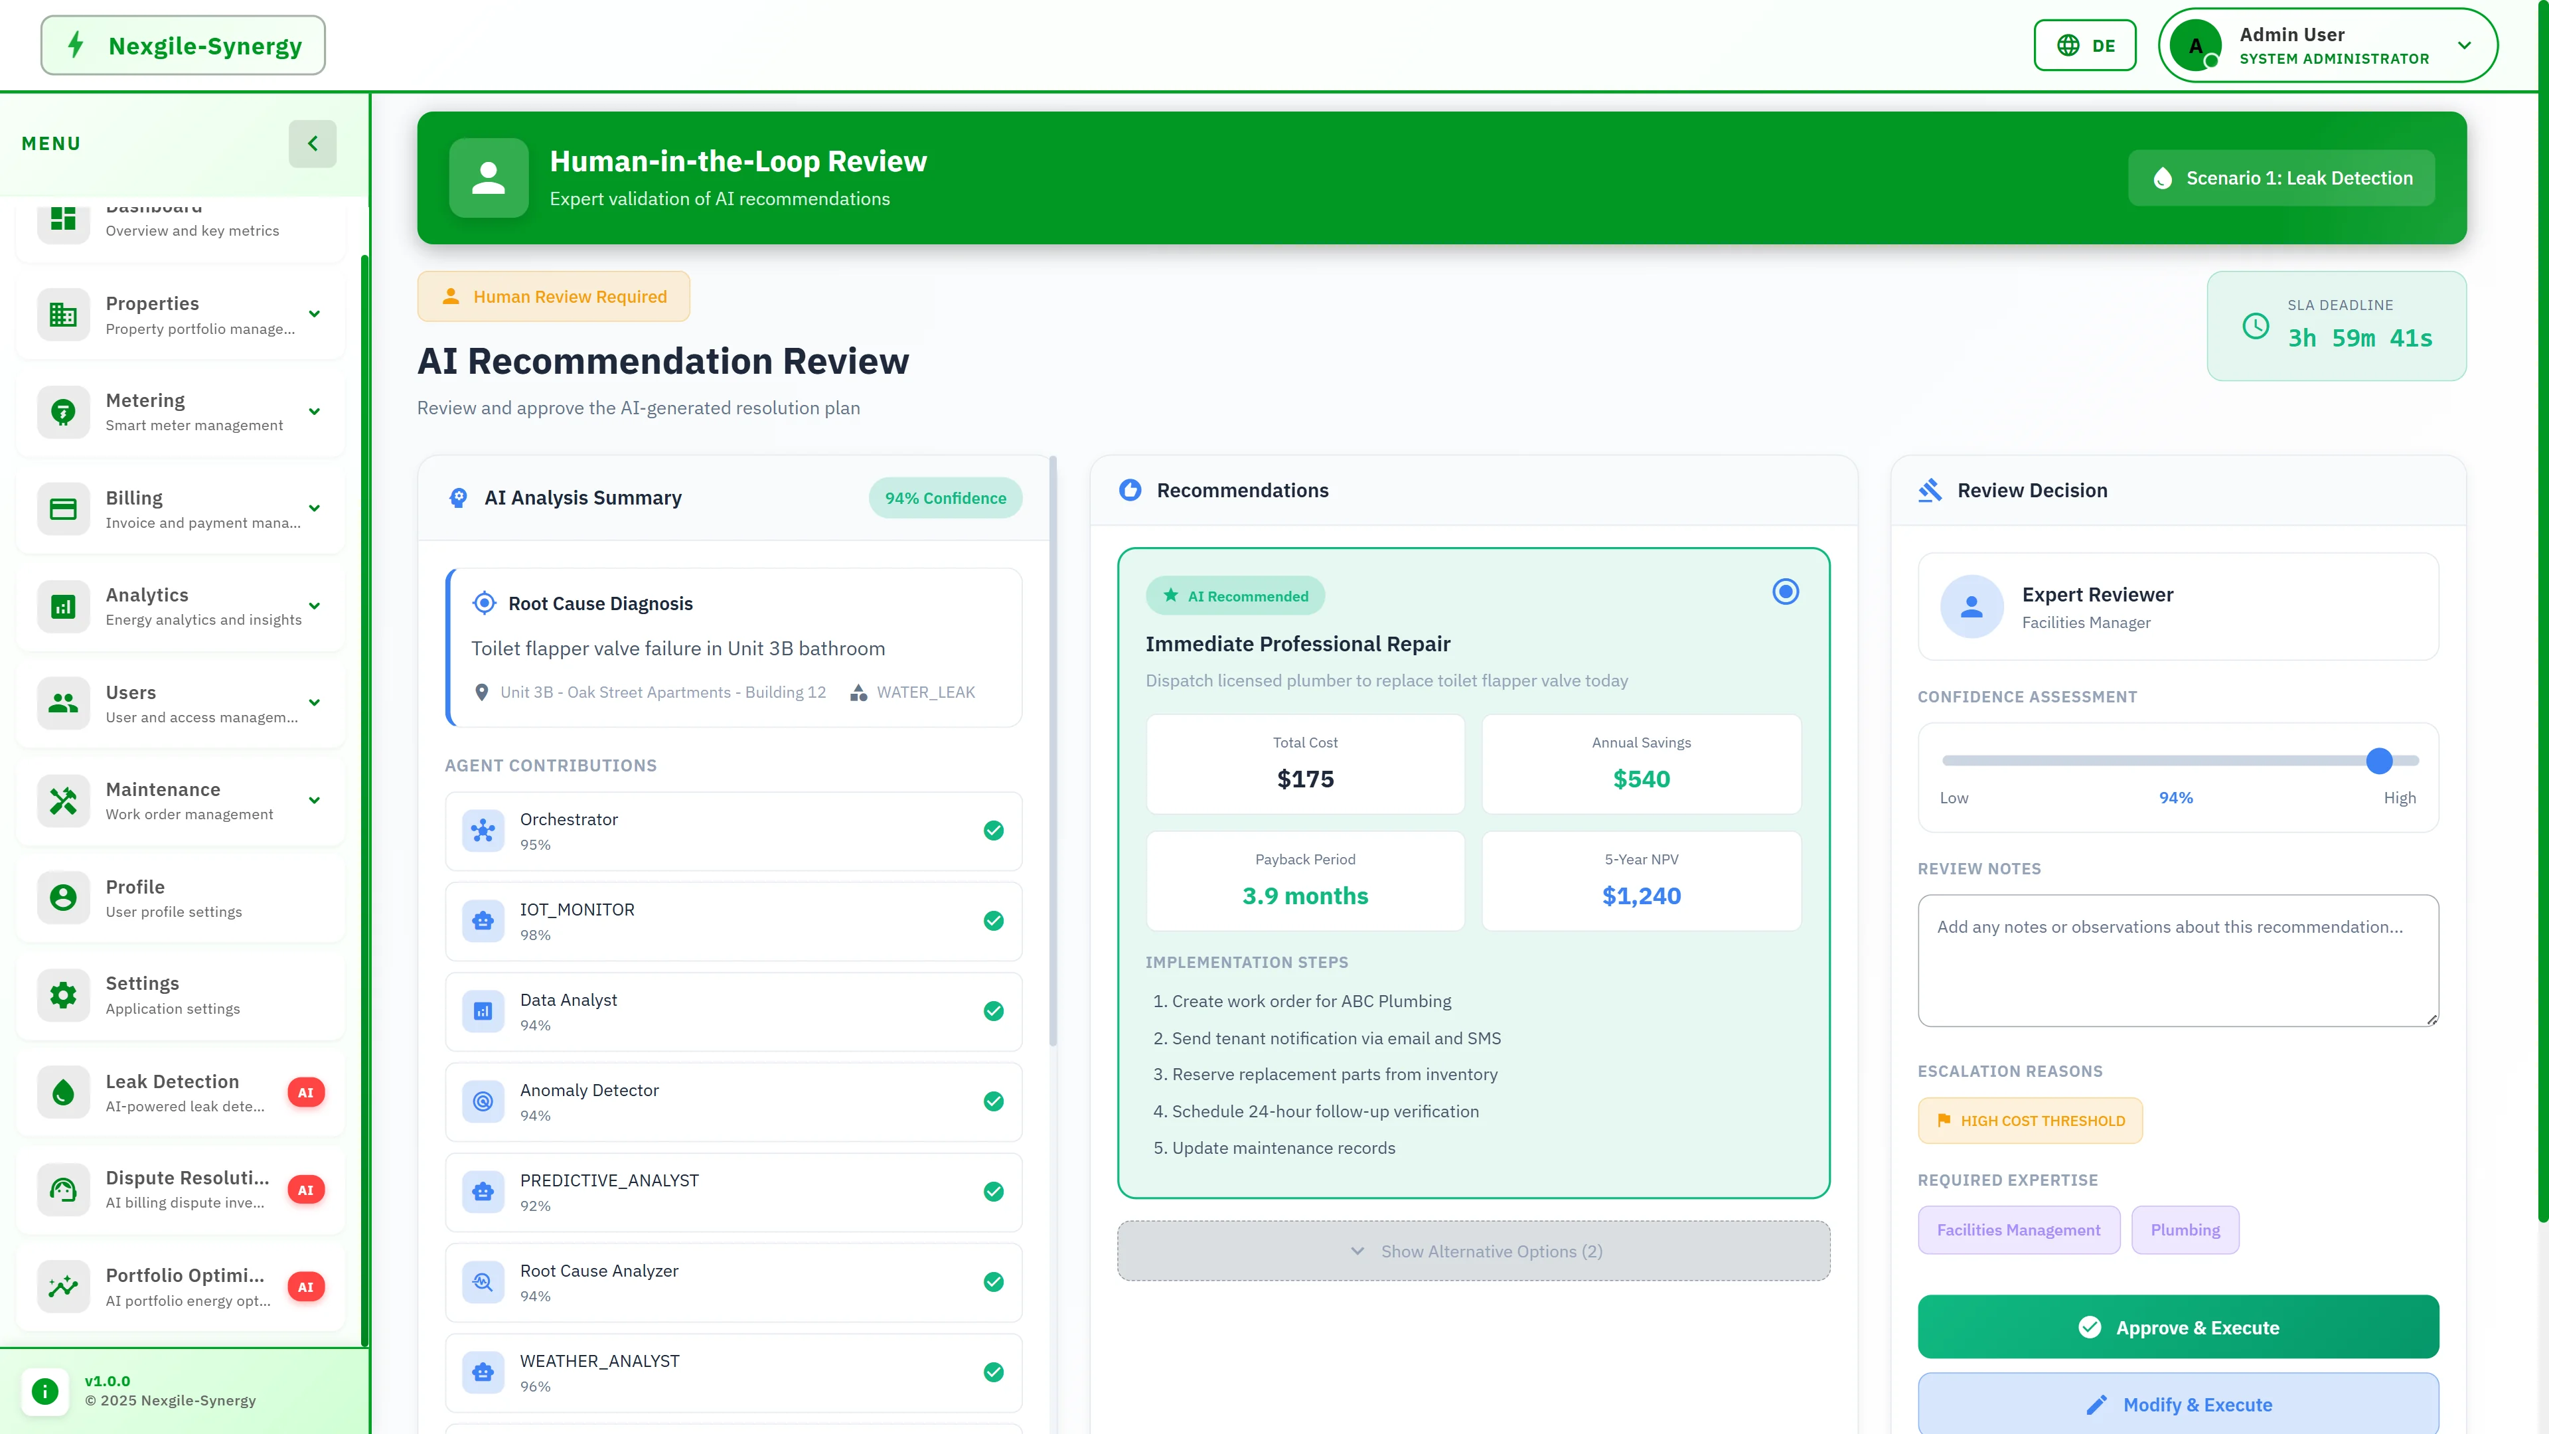The height and width of the screenshot is (1434, 2549).
Task: Select the AI Recommended repair option radio
Action: pyautogui.click(x=1785, y=591)
